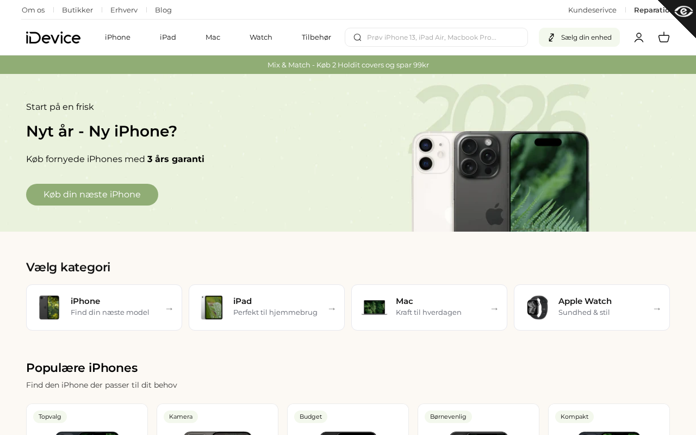
Task: Open the user account icon
Action: click(639, 38)
